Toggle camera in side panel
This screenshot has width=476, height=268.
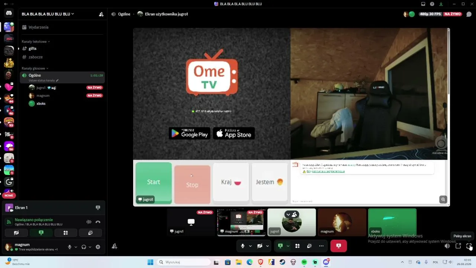16,233
